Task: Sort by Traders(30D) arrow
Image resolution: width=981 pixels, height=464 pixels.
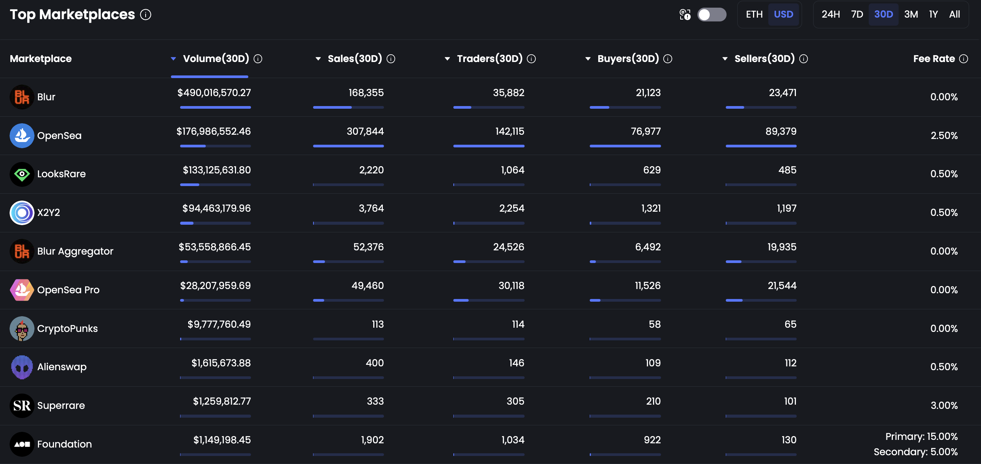Action: (447, 59)
